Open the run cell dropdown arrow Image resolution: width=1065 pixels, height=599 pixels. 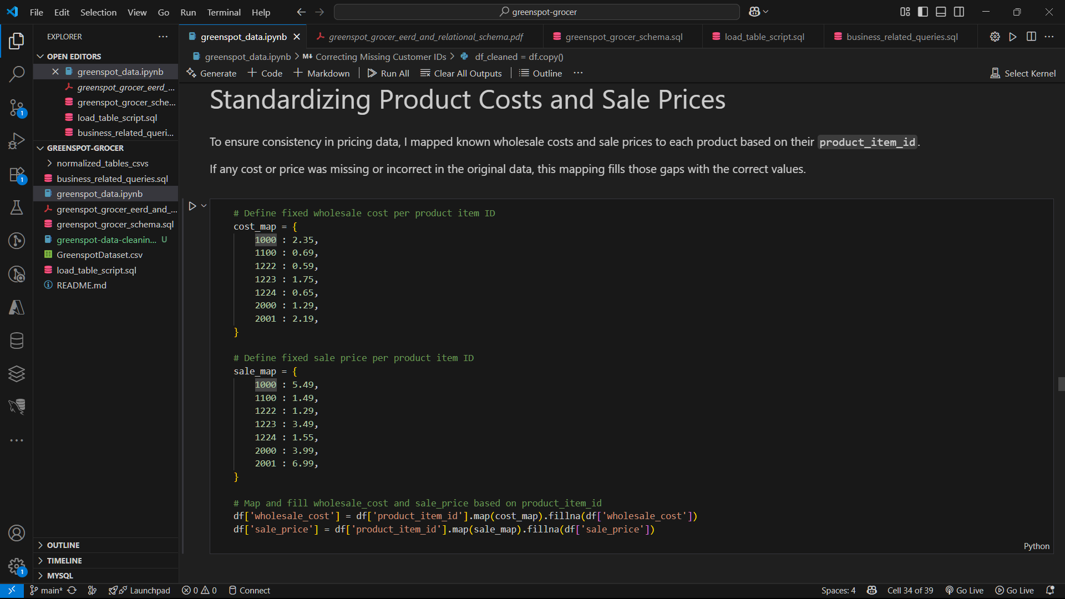[204, 206]
